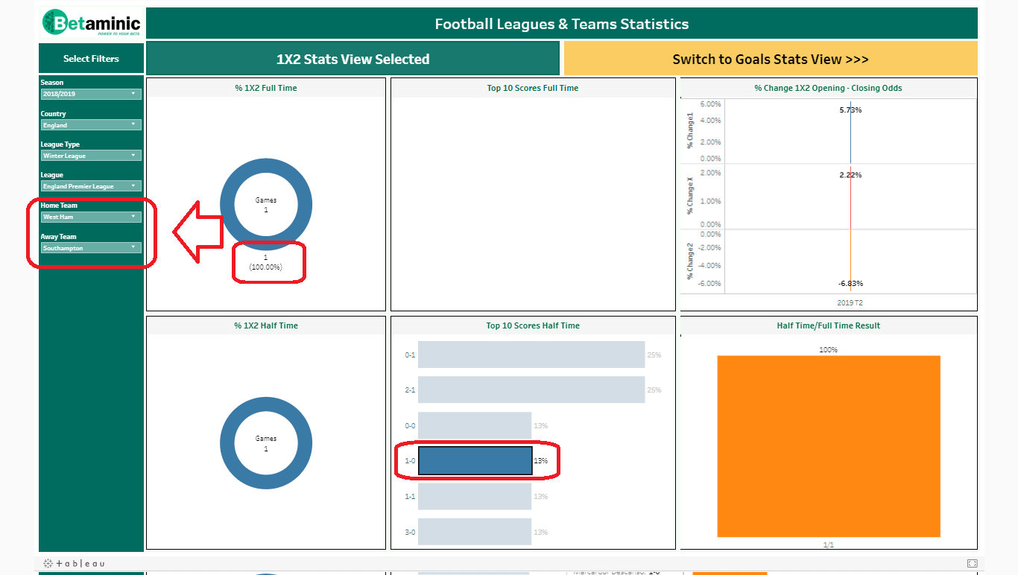This screenshot has width=1018, height=575.
Task: Change the Home Team filter from West Ham
Action: coord(91,217)
